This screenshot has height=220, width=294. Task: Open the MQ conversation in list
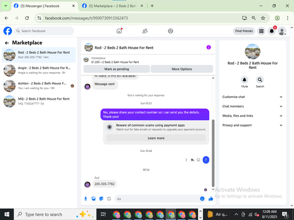39,101
